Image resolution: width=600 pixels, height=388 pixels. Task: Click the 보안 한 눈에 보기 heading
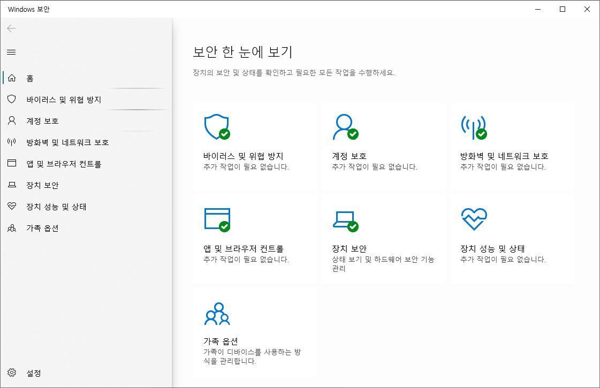coord(242,52)
